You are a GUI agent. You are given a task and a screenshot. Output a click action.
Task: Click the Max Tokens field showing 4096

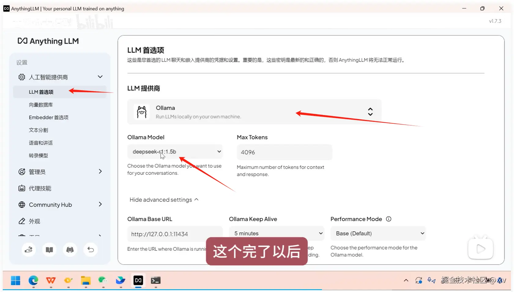click(x=285, y=152)
